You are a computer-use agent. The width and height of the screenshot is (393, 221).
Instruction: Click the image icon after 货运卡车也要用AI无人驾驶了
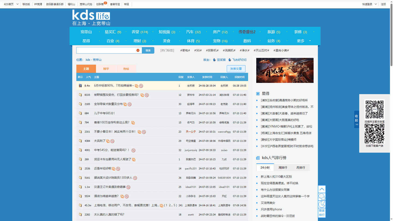(x=134, y=160)
